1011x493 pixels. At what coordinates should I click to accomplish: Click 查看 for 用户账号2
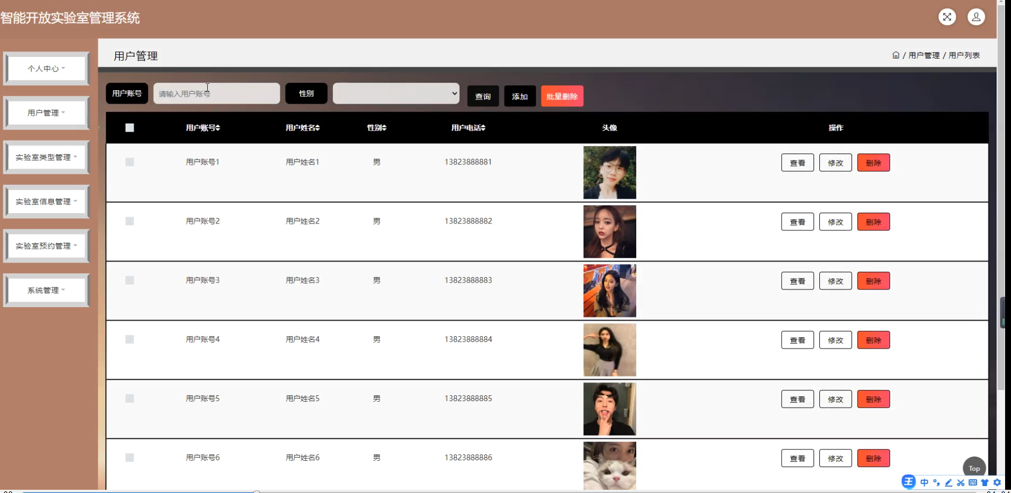797,222
